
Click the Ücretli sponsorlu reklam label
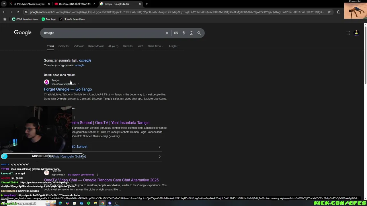pyautogui.click(x=60, y=75)
